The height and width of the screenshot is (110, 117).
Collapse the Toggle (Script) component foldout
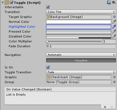tap(3, 3)
